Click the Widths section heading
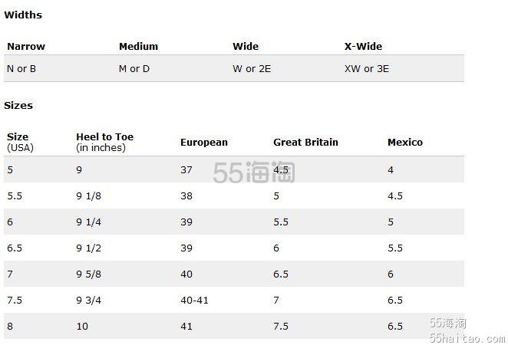Screen dimensions: 508x345 (23, 15)
